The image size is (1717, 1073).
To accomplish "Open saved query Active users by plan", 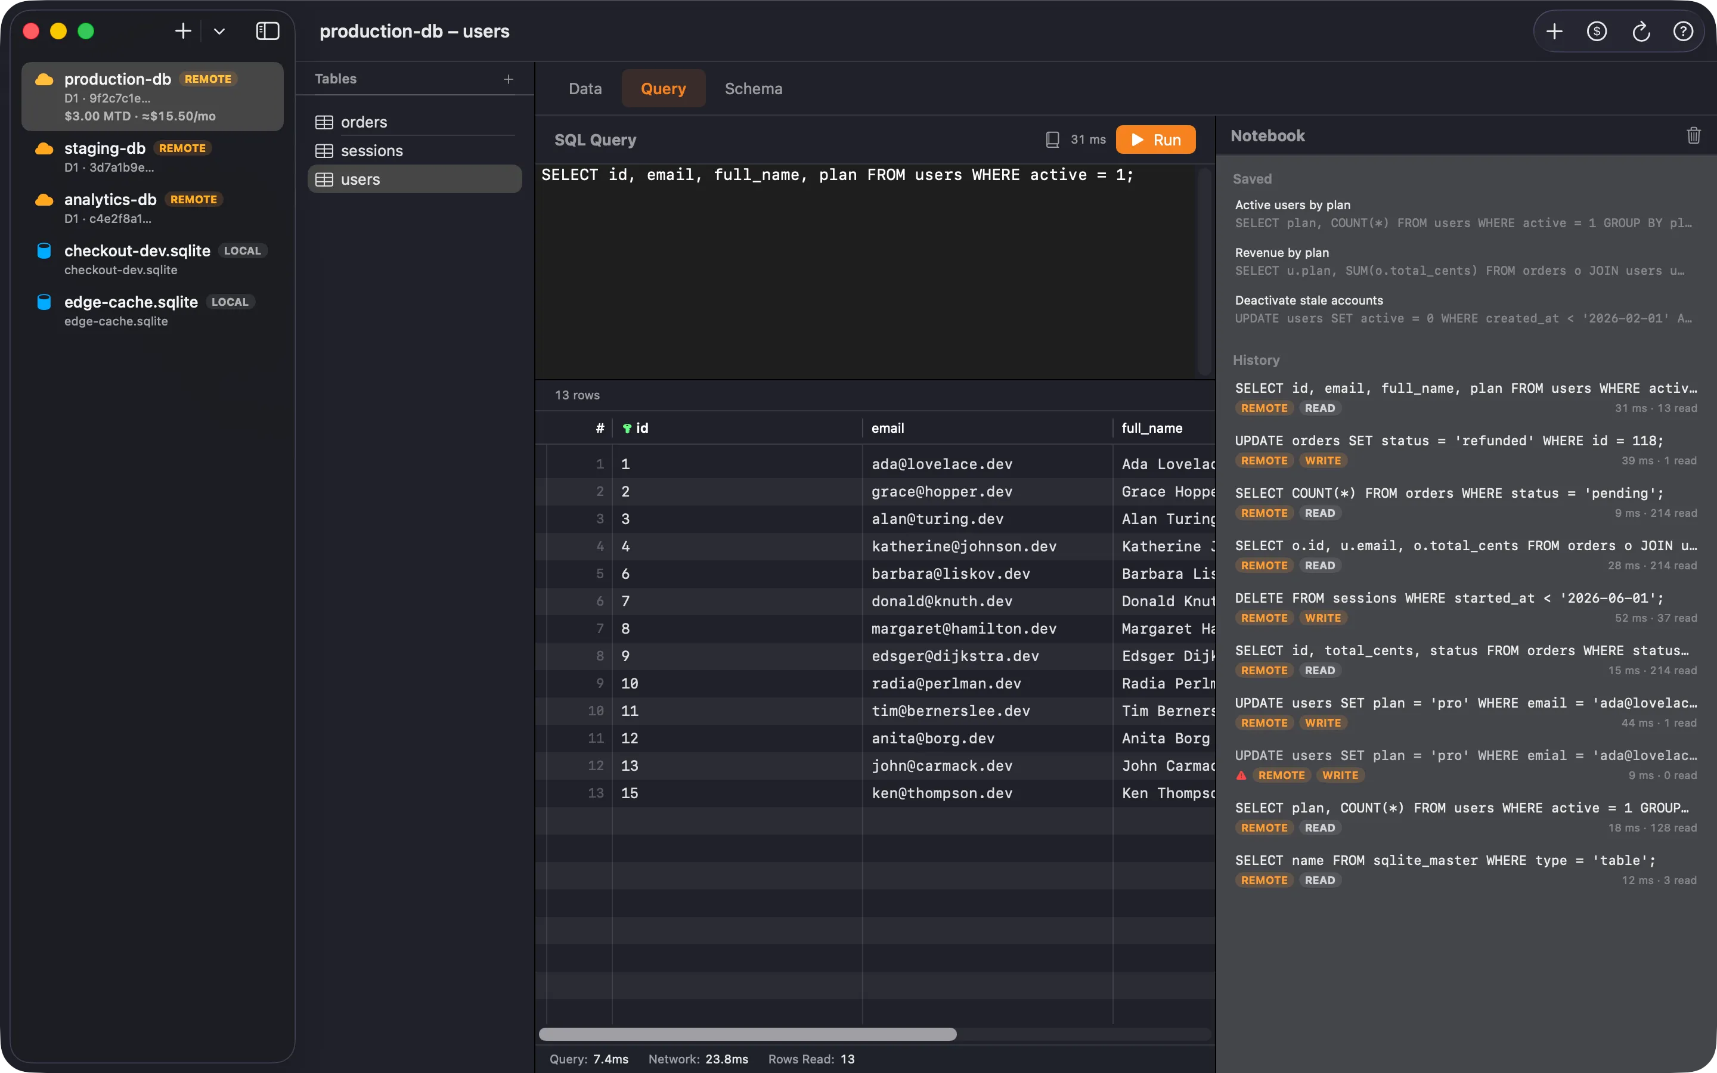I will click(x=1466, y=213).
